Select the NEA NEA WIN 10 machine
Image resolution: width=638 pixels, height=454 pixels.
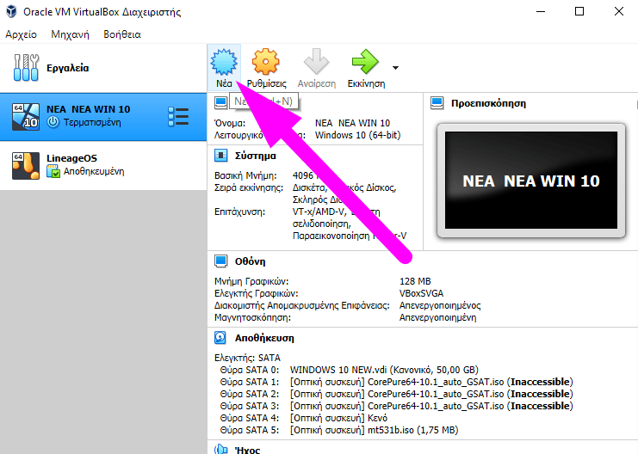103,117
